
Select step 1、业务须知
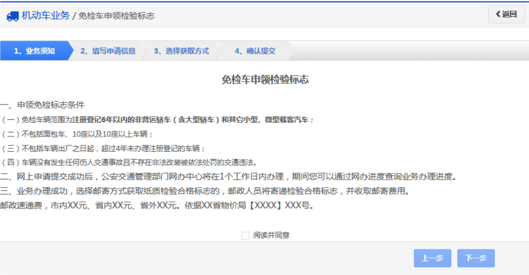pyautogui.click(x=35, y=51)
